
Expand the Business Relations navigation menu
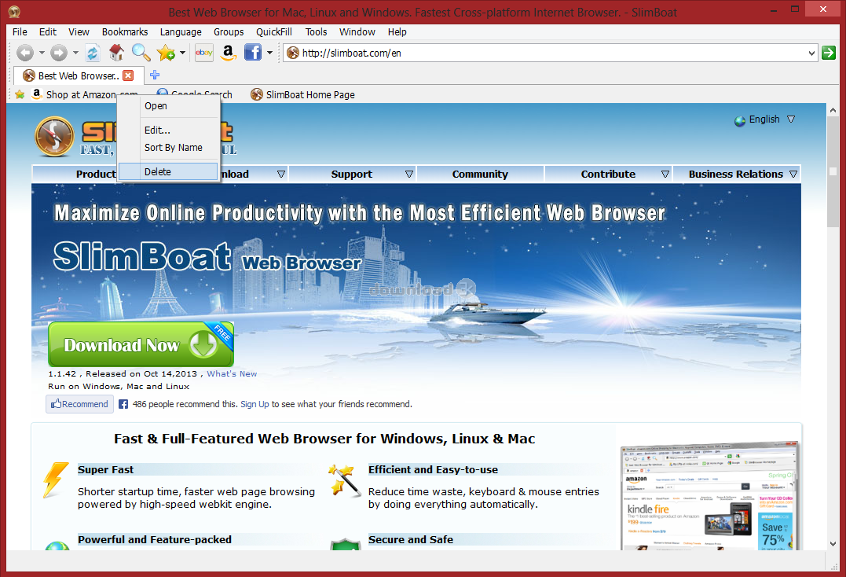coord(793,175)
